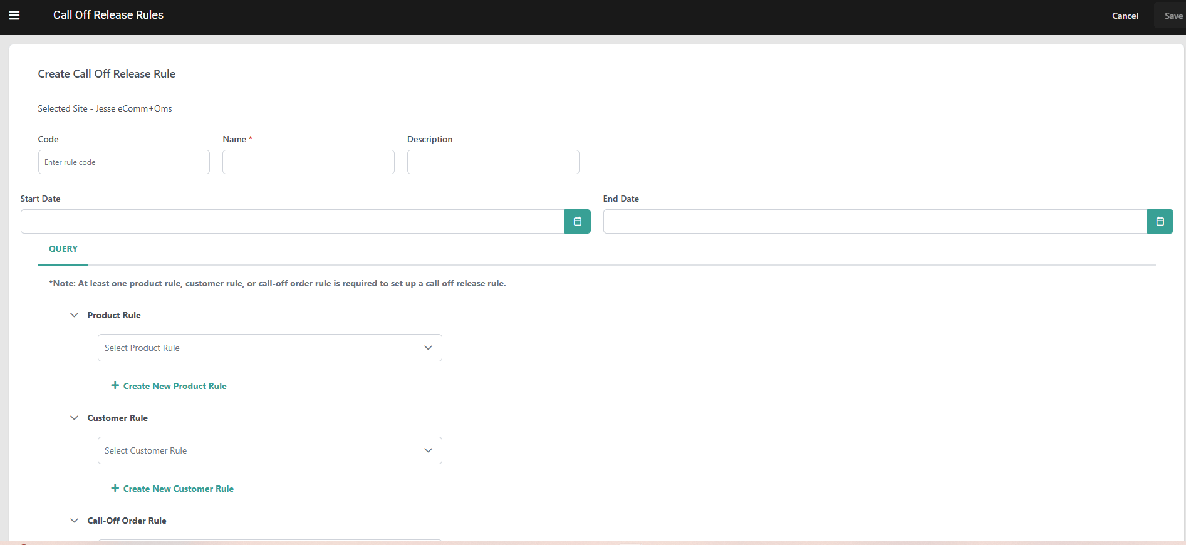This screenshot has width=1186, height=545.
Task: Collapse the Customer Rule section
Action: click(x=74, y=418)
